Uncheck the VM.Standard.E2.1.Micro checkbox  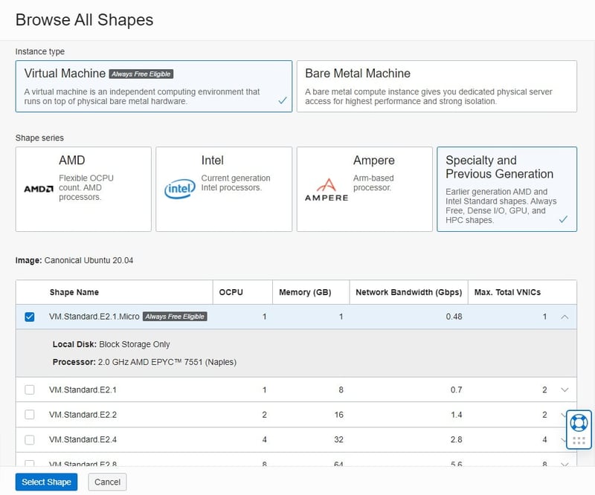(x=30, y=317)
